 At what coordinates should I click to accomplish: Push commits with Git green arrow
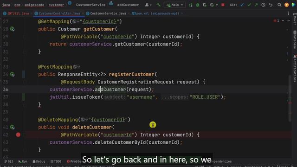tap(256, 5)
